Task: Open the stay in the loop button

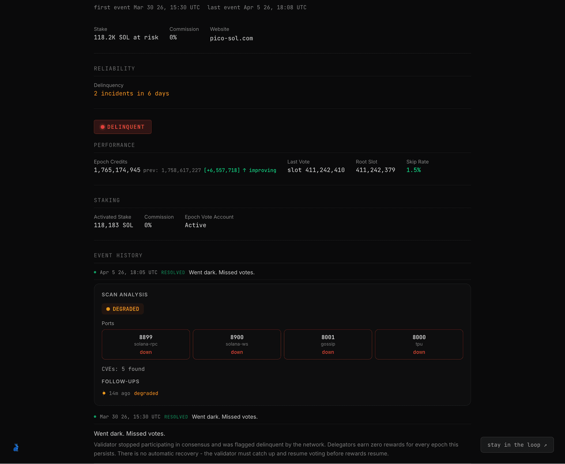Action: [x=517, y=445]
